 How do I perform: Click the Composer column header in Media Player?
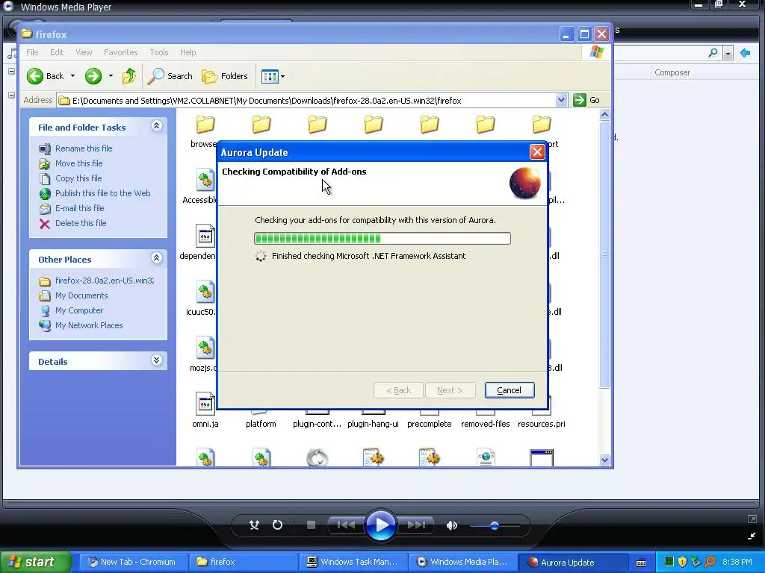click(672, 72)
